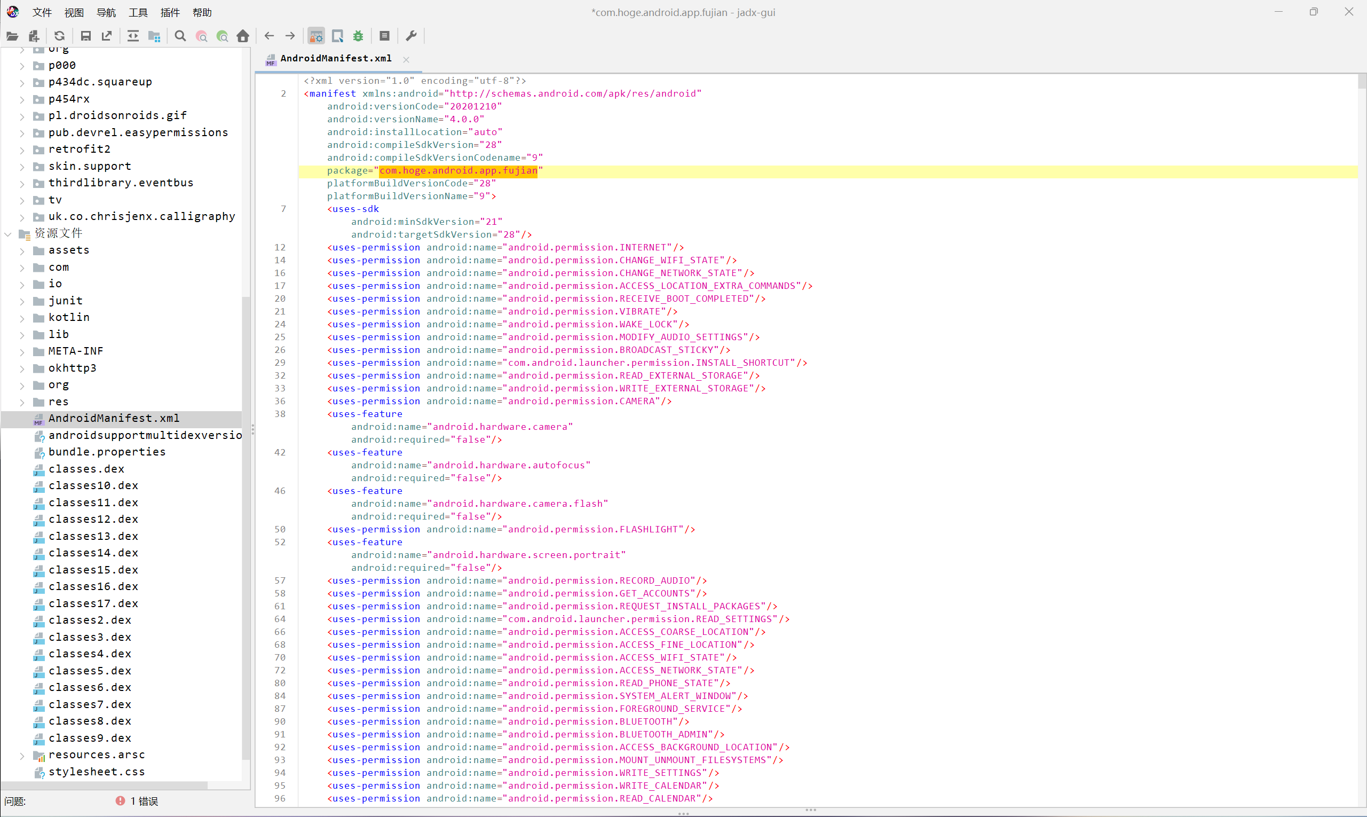
Task: Click the green class search icon
Action: (x=223, y=36)
